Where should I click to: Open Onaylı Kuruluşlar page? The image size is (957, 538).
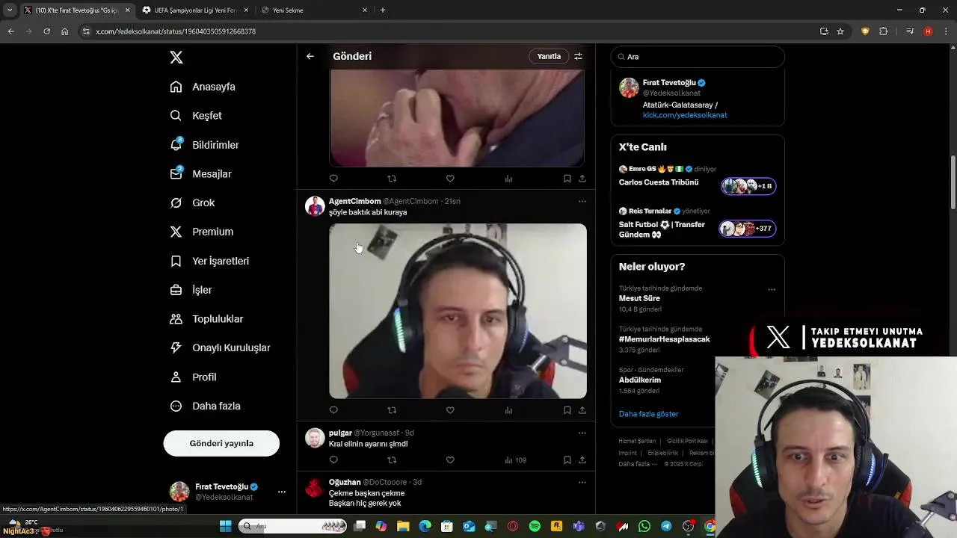click(x=220, y=348)
